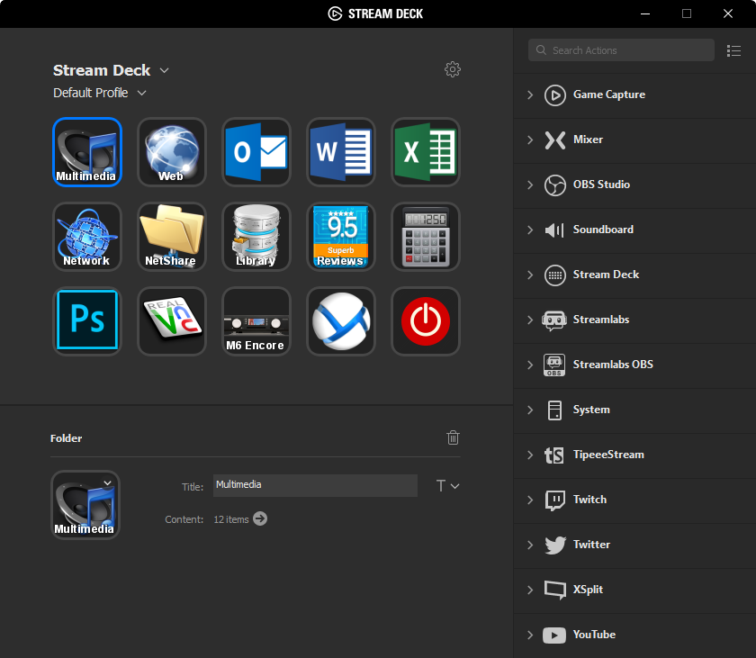The height and width of the screenshot is (658, 756).
Task: Select the Excel key button
Action: (426, 152)
